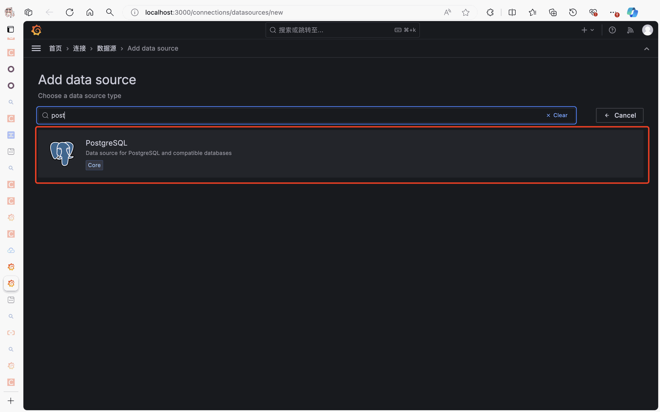Viewport: 660px width, 412px height.
Task: Toggle browser split screen
Action: point(512,12)
